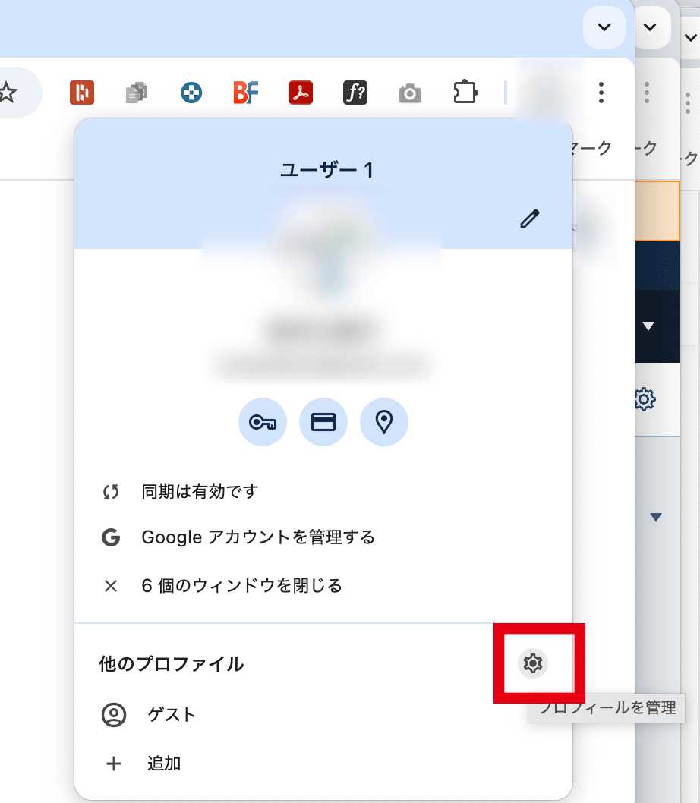The image size is (700, 803).
Task: Click the camera screenshot extension icon
Action: 410,93
